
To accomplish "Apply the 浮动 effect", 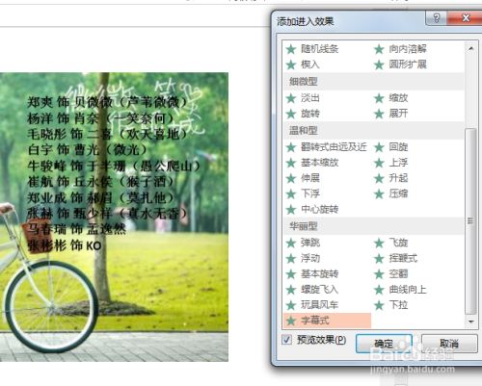I will coord(303,258).
